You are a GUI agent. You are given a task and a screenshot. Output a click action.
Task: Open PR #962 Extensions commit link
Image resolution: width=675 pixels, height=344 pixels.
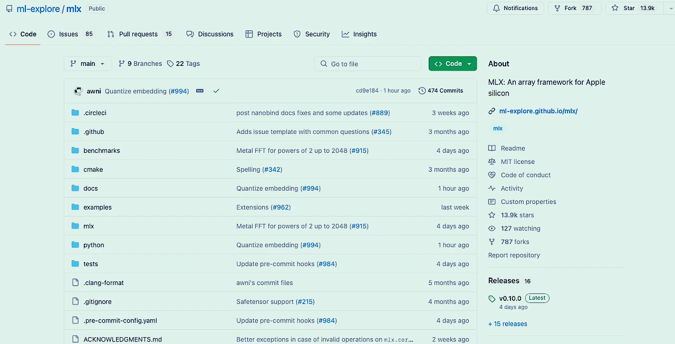coord(281,208)
